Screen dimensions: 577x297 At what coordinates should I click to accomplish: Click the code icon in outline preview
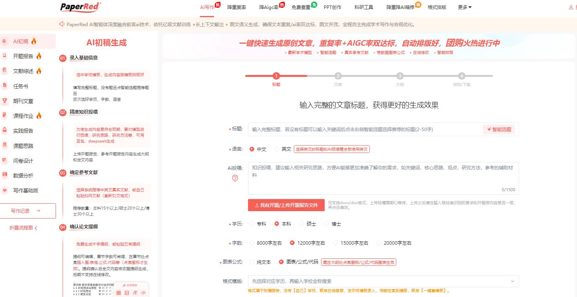coord(143,293)
